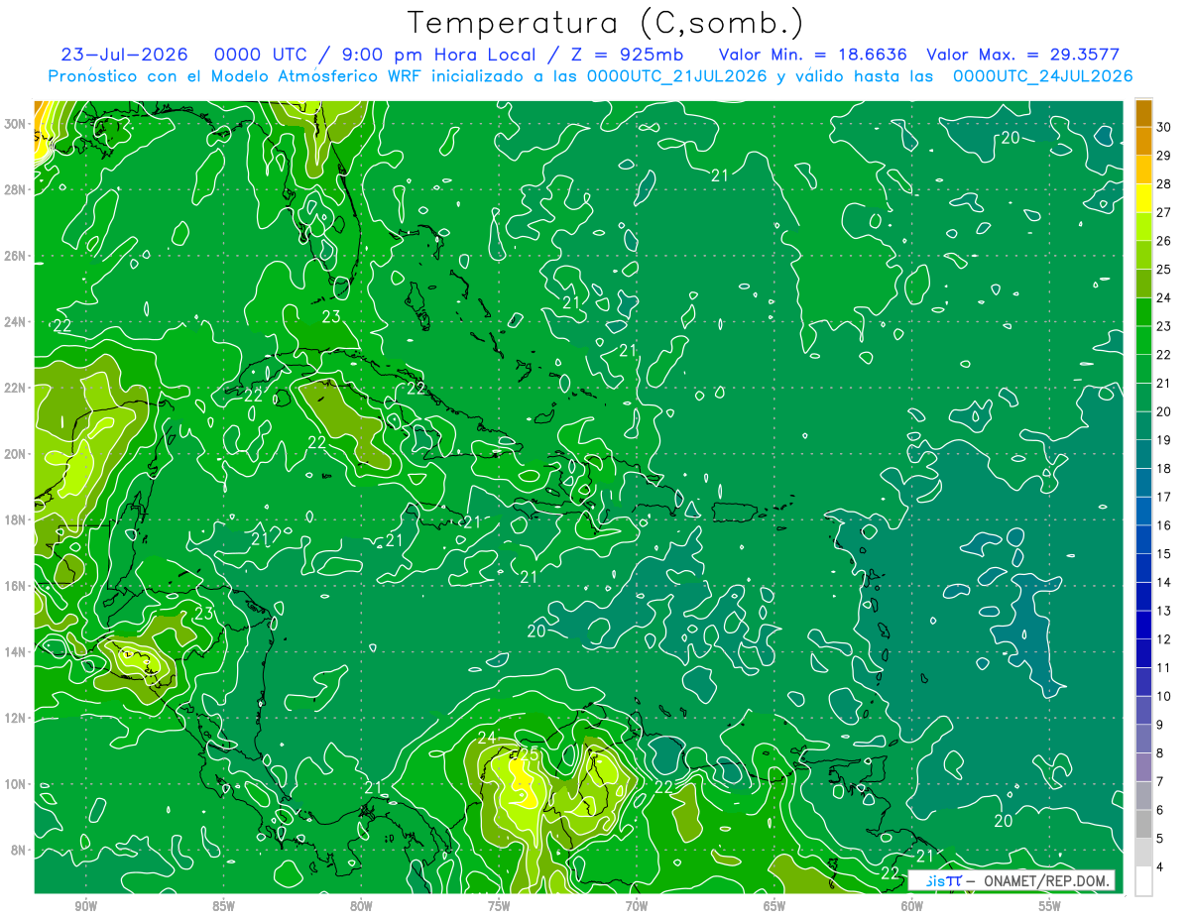Click the "24" contour label on the map
Screen dimensions: 1190x919
click(x=487, y=738)
